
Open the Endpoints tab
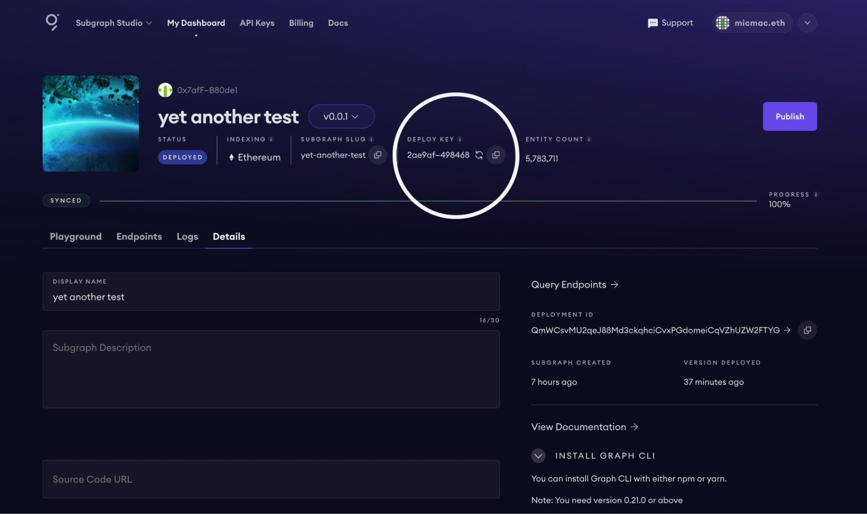(139, 237)
